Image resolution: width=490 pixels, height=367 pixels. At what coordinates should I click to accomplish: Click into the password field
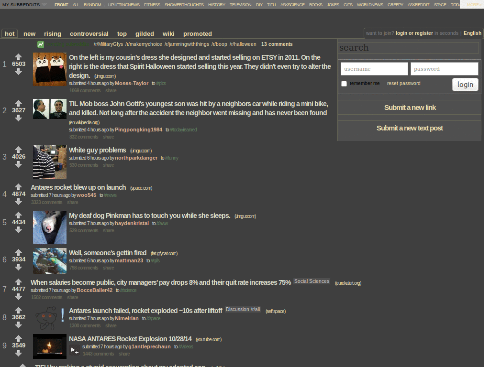pos(444,69)
